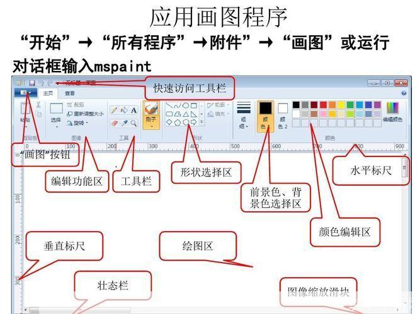420x314 pixels.
Task: Choose the Right arrow shape
Action: pyautogui.click(x=194, y=122)
